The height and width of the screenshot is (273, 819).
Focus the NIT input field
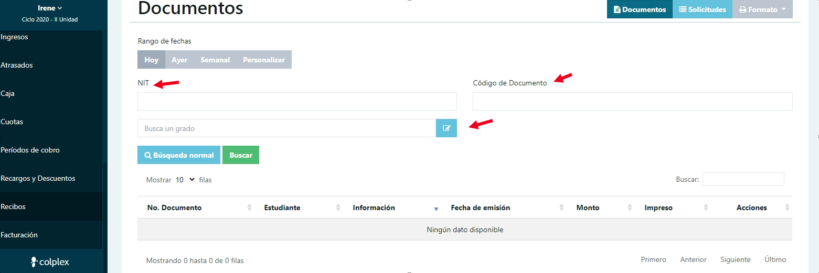coord(297,102)
